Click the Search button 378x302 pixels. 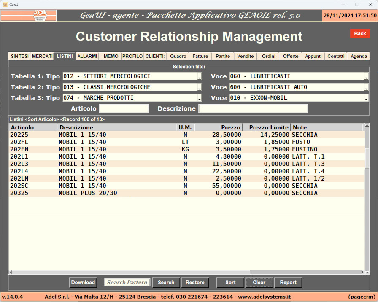[x=166, y=283]
